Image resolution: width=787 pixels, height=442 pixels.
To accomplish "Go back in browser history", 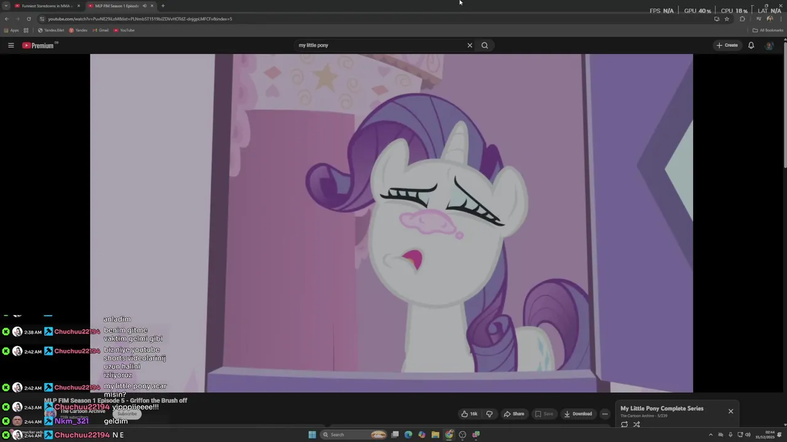I will [7, 19].
